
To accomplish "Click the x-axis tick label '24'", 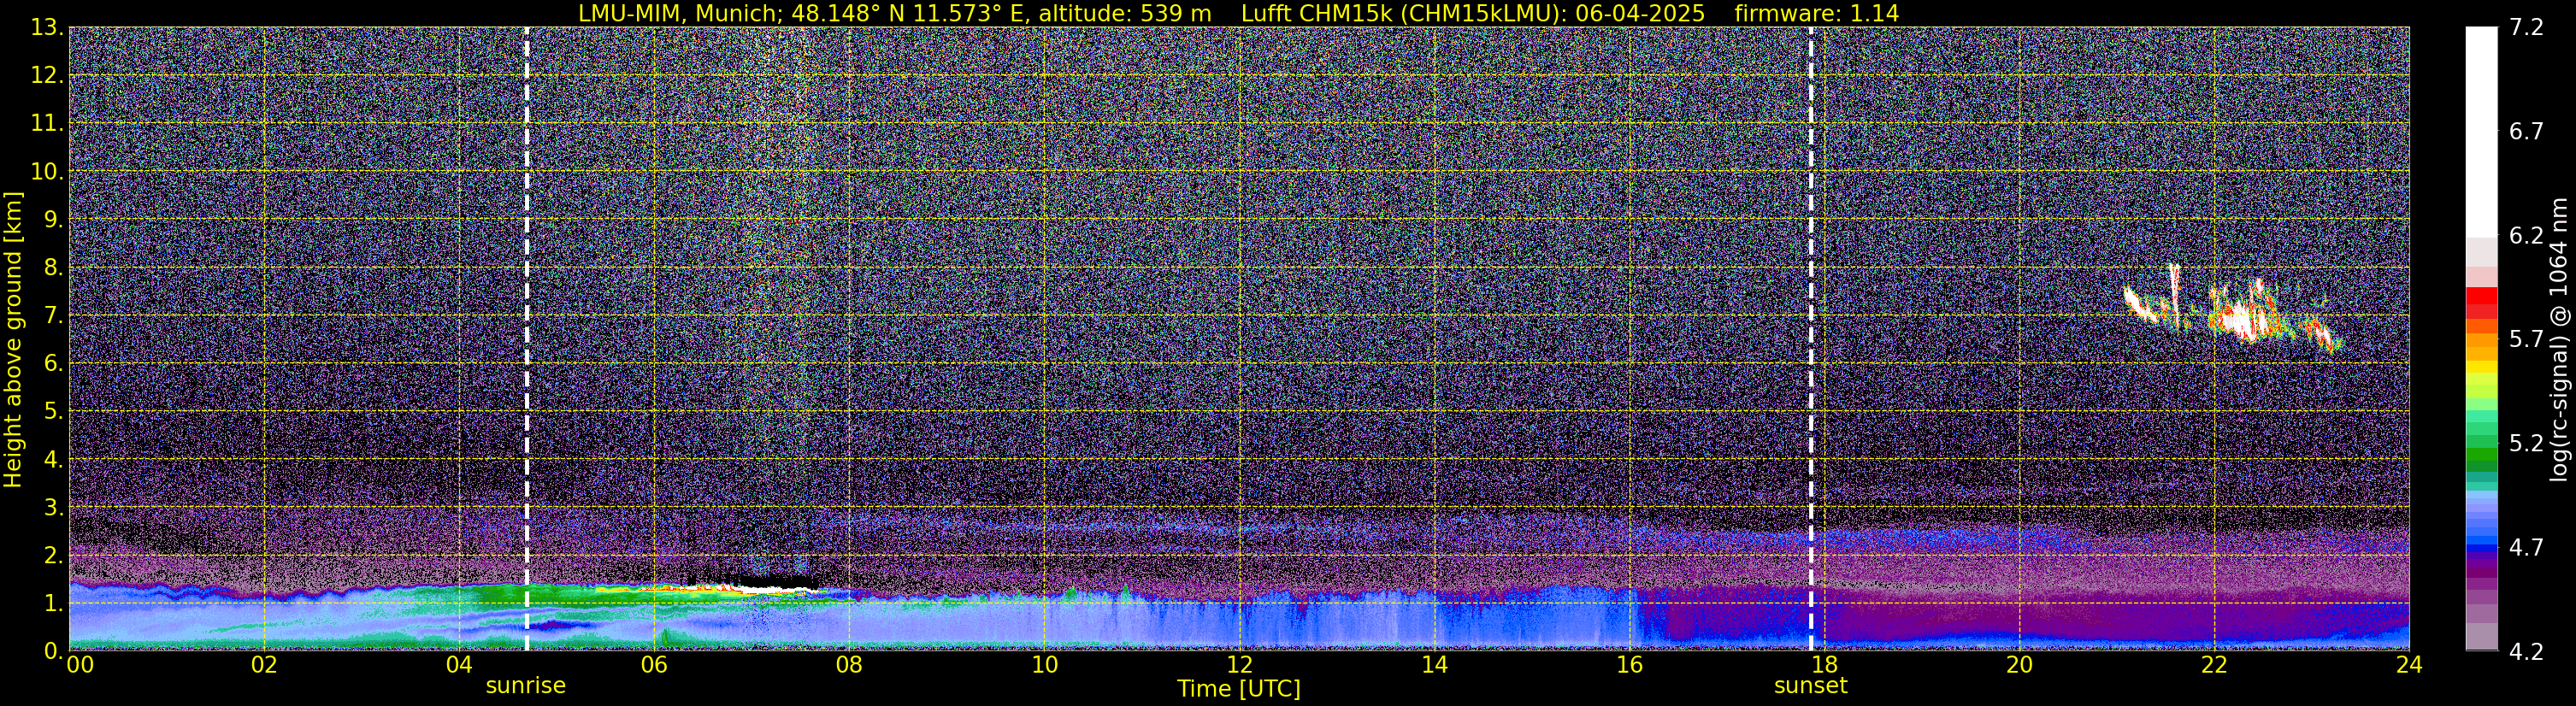I will click(x=2409, y=665).
